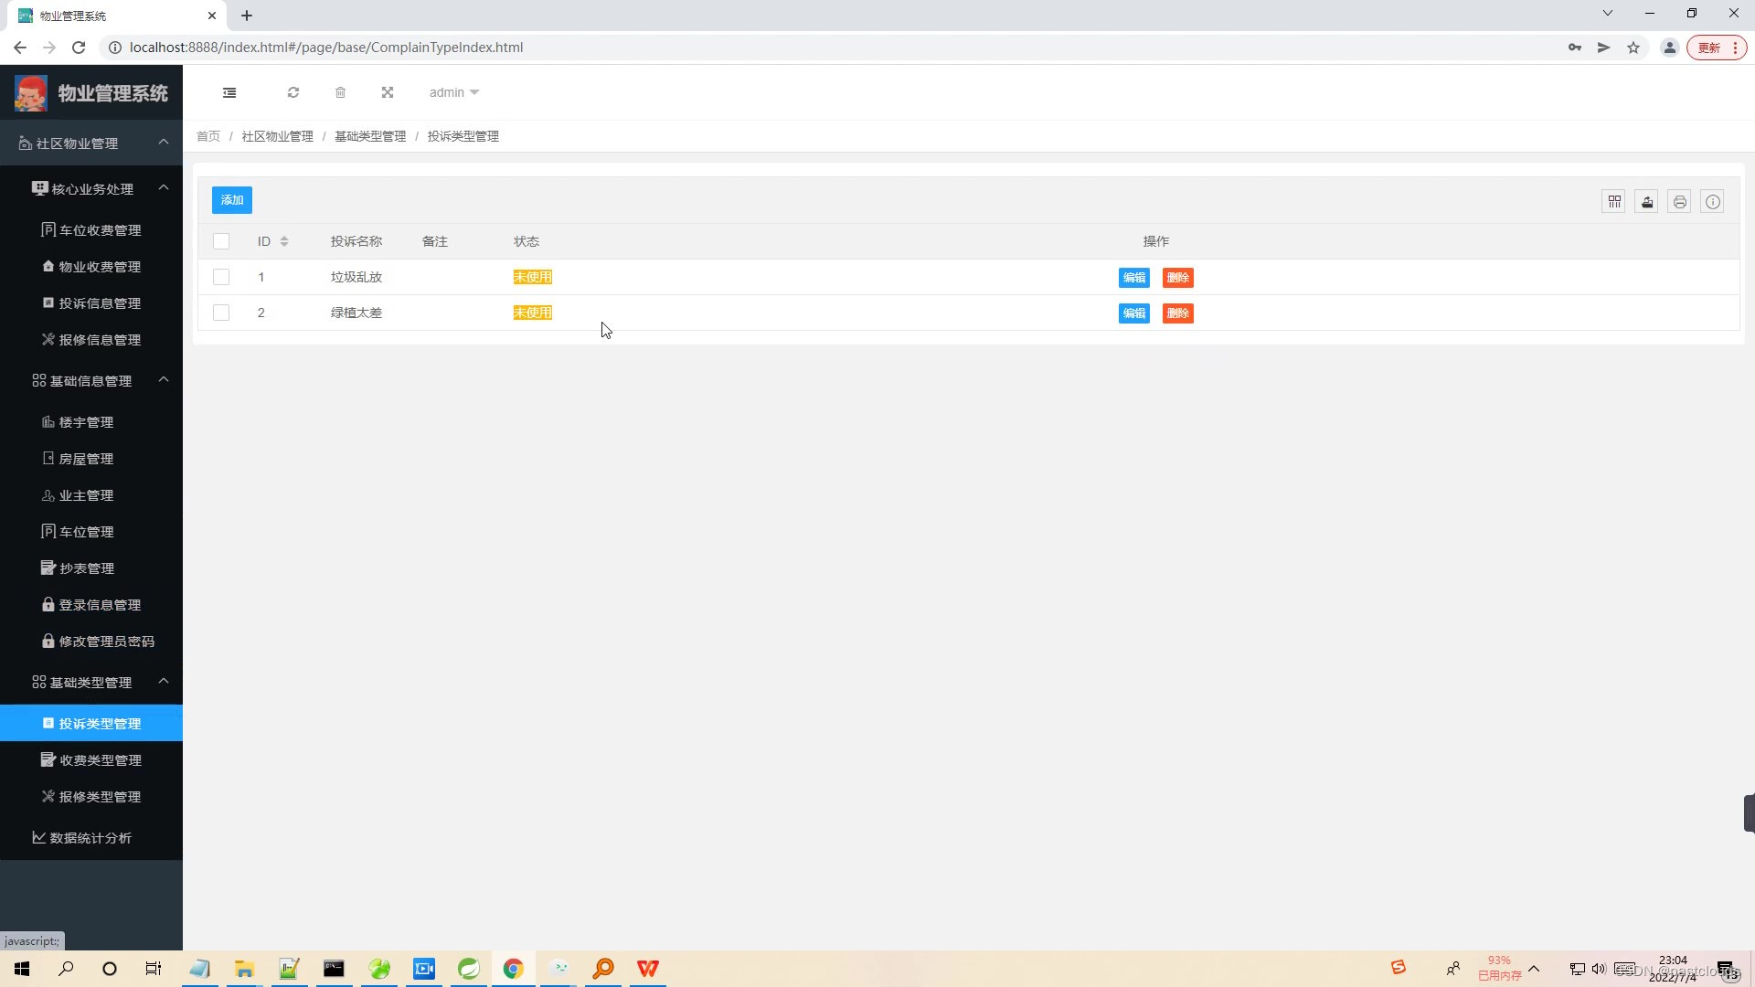Navigate to 报修类型管理 in sidebar
This screenshot has width=1755, height=987.
[100, 796]
